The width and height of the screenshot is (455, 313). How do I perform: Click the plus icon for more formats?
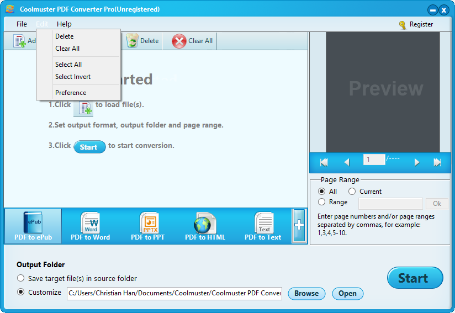[299, 225]
